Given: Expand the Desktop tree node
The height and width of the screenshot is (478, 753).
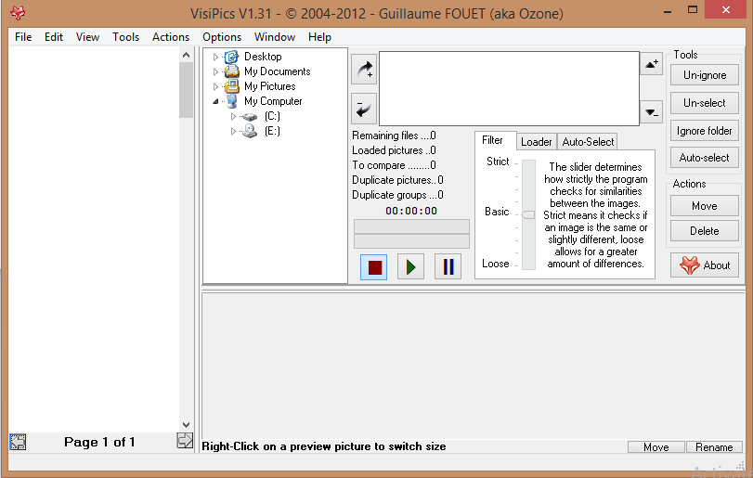Looking at the screenshot, I should 216,58.
